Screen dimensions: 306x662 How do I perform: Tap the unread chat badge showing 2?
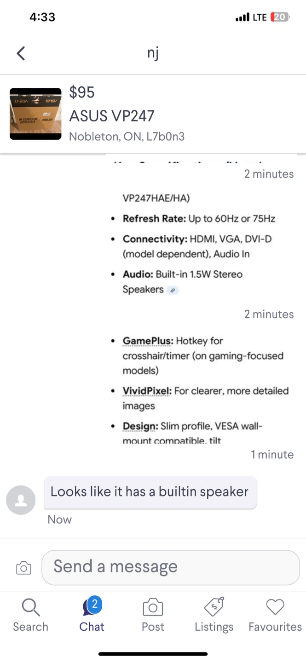(x=95, y=604)
